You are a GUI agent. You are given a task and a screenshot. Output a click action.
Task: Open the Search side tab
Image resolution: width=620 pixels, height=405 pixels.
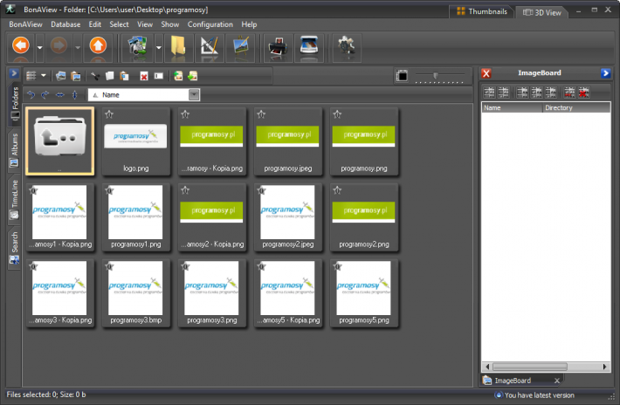pyautogui.click(x=15, y=248)
